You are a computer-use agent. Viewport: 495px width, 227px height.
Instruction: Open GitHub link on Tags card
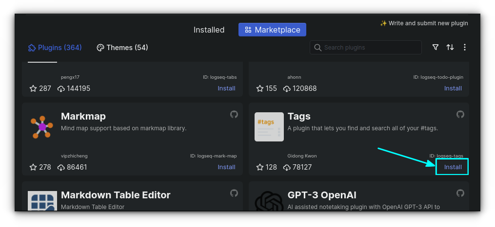[x=460, y=114]
